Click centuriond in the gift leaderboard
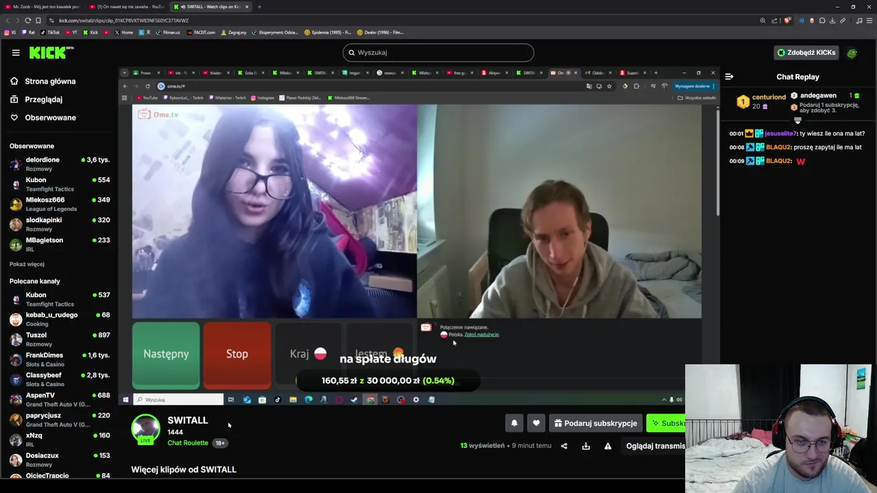 coord(769,97)
